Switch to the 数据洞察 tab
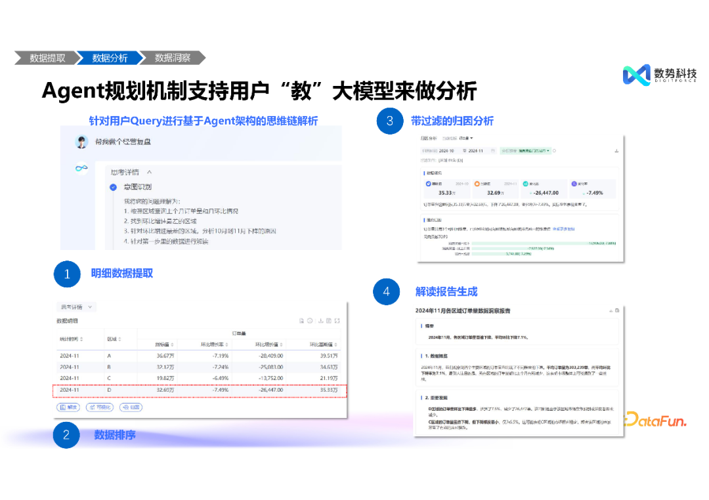This screenshot has width=709, height=500. [x=172, y=58]
